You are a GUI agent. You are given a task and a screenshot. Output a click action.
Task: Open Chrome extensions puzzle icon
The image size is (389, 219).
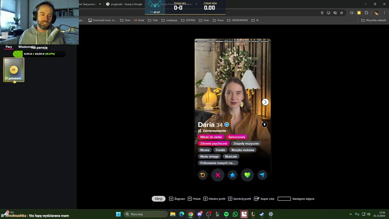366,13
